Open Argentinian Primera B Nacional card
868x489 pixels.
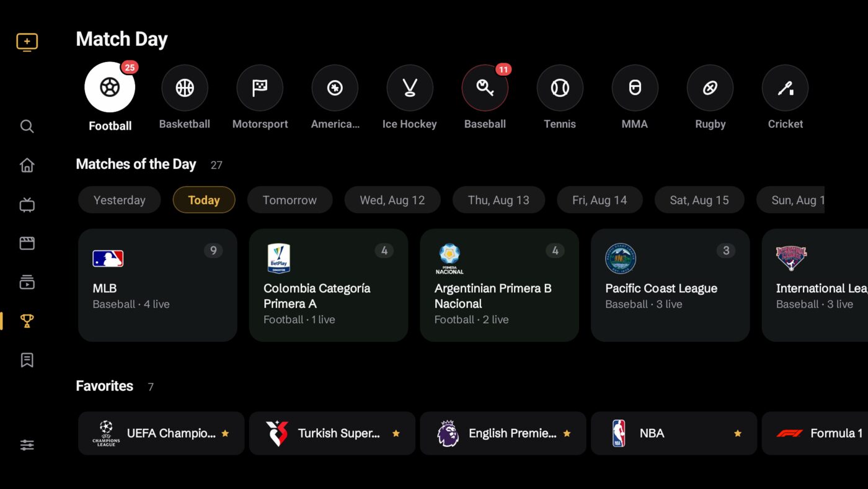[499, 285]
